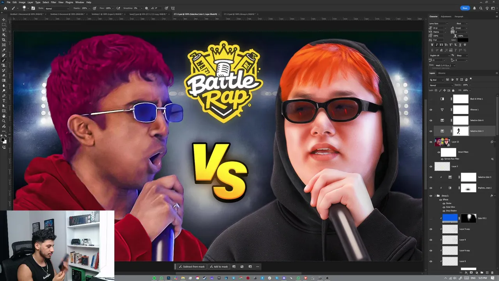
Task: Hide the Vibrance 1 layer
Action: tap(431, 110)
